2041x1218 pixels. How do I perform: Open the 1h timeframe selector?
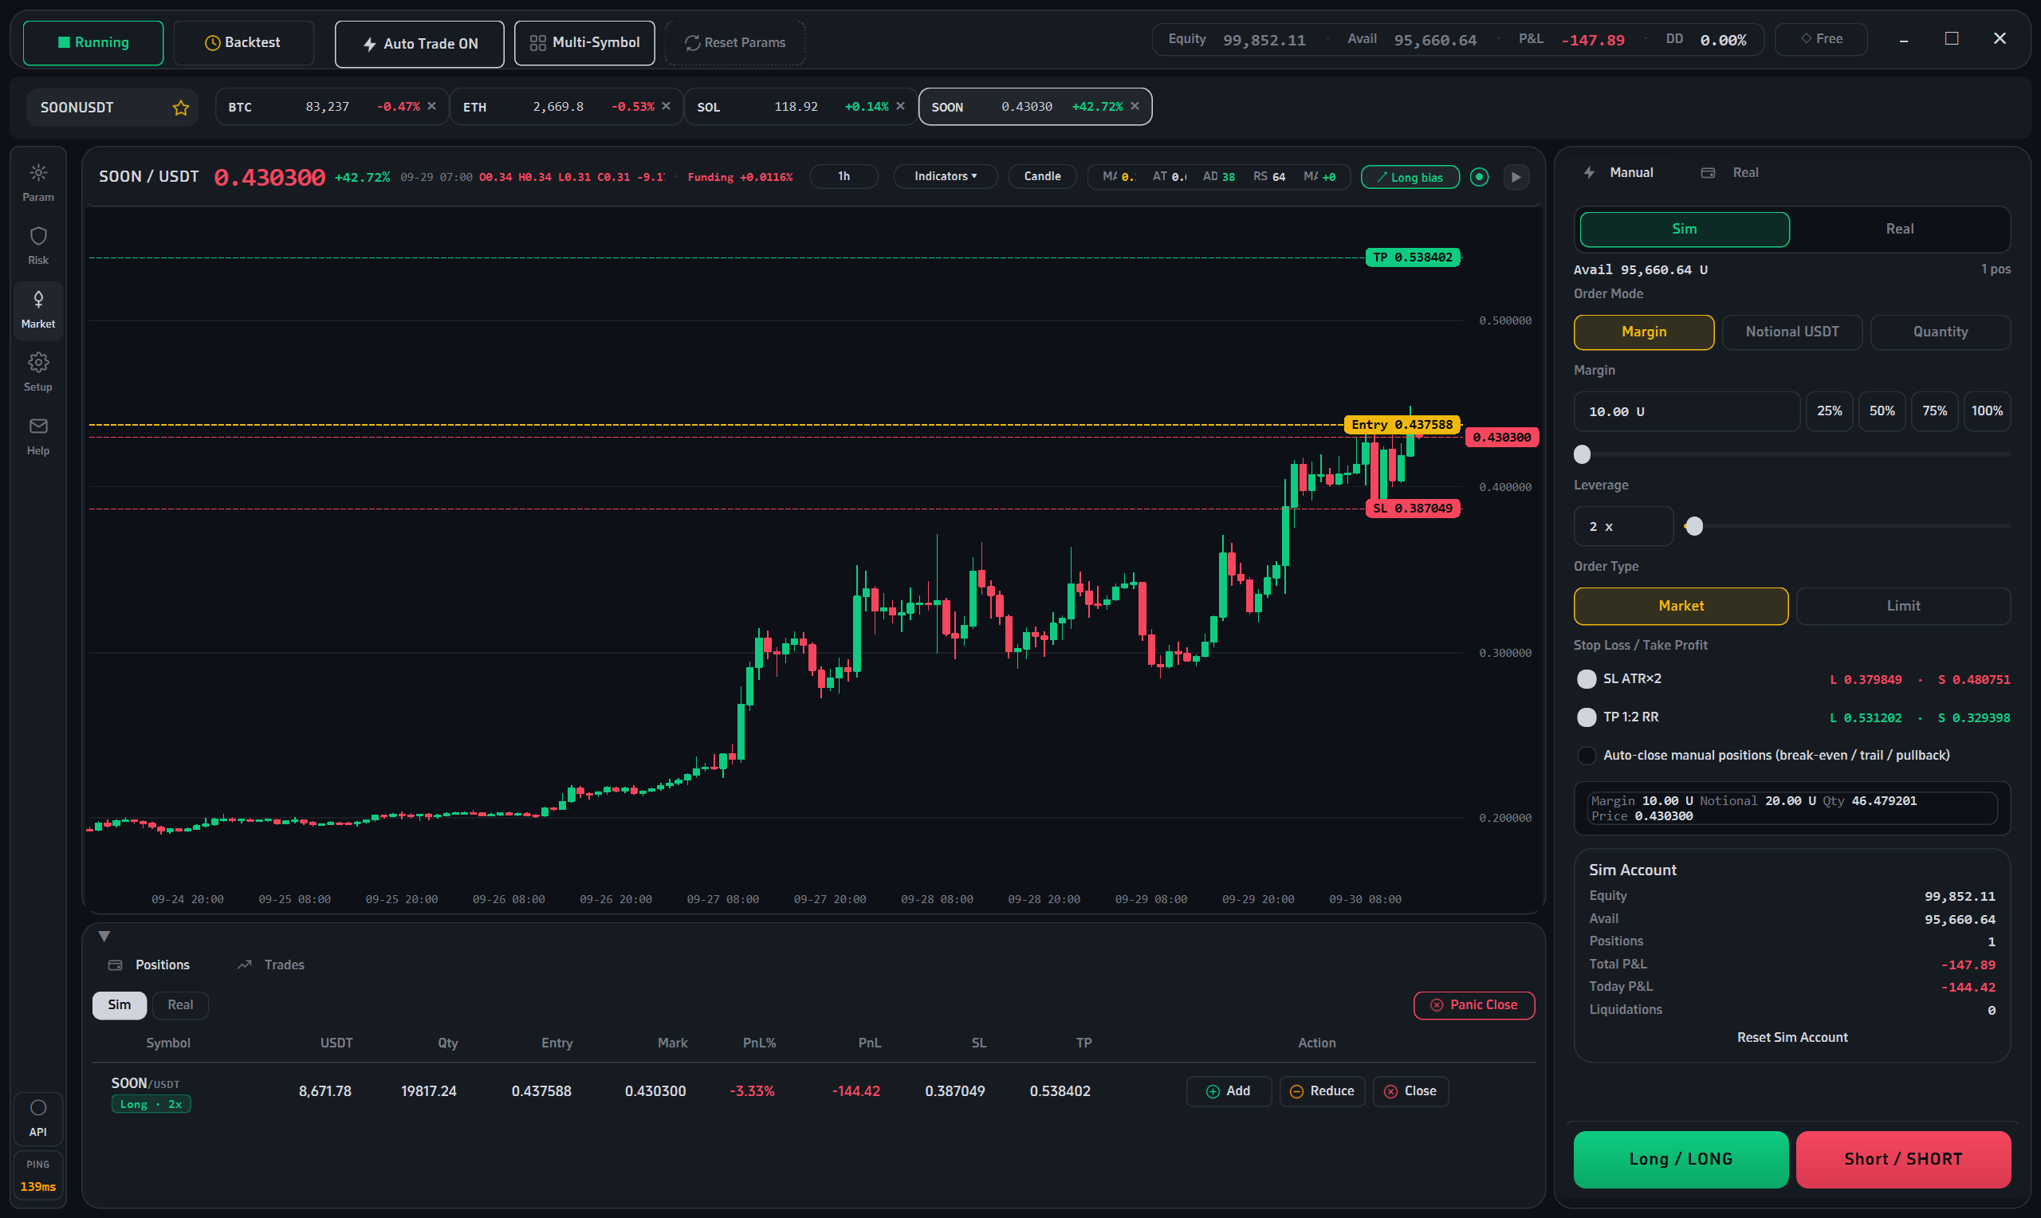(844, 176)
